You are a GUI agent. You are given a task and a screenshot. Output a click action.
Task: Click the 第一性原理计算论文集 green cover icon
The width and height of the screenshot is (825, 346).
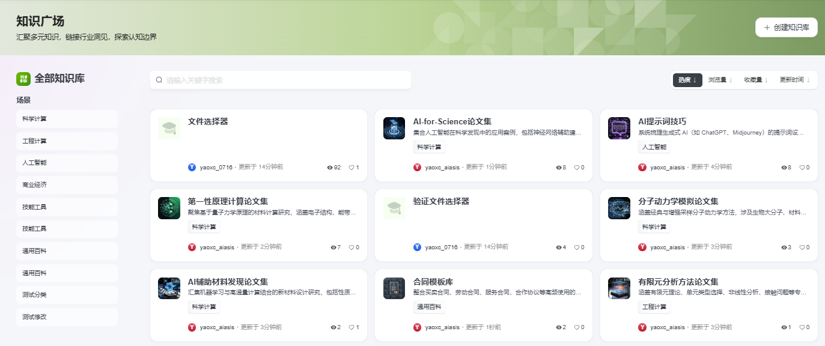tap(169, 208)
